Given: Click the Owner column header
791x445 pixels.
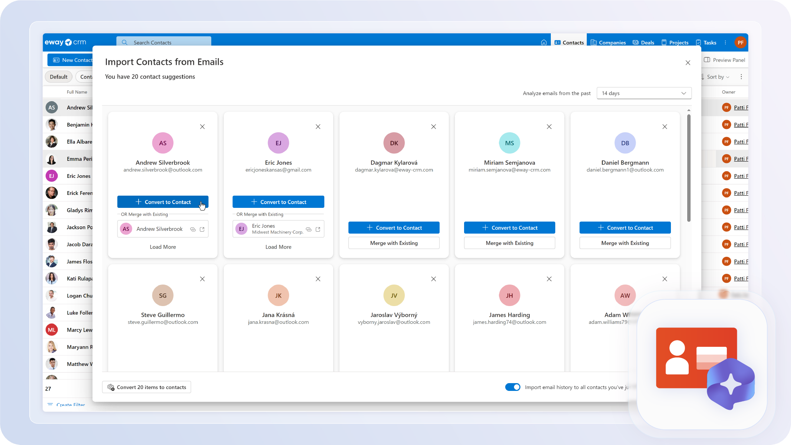Looking at the screenshot, I should click(x=728, y=92).
